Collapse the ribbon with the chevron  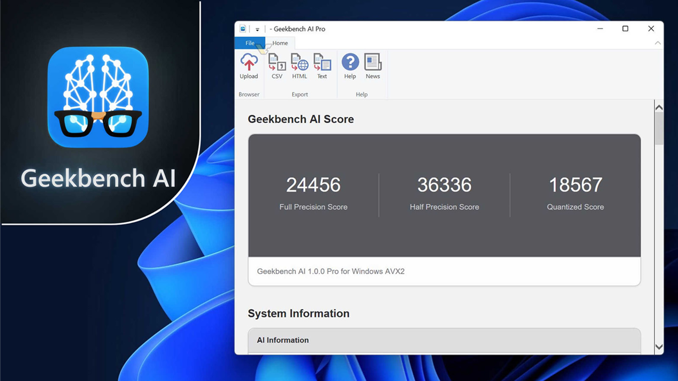(x=658, y=43)
